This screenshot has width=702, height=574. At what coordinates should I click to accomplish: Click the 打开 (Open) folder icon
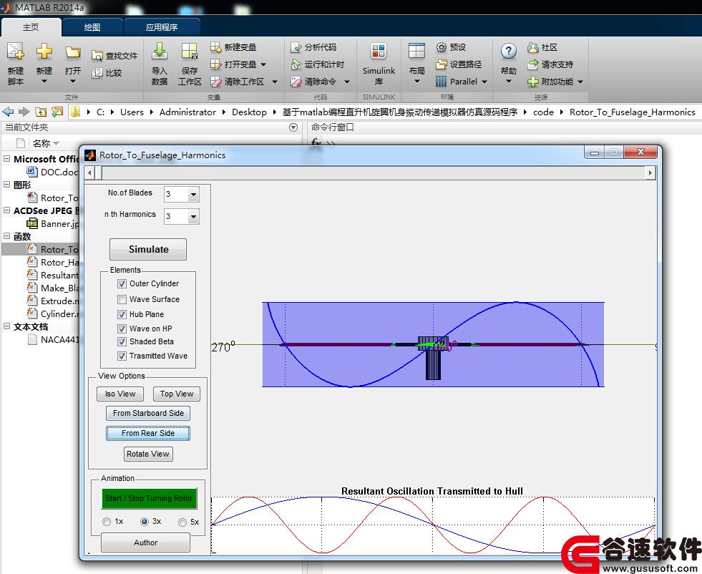click(x=72, y=52)
